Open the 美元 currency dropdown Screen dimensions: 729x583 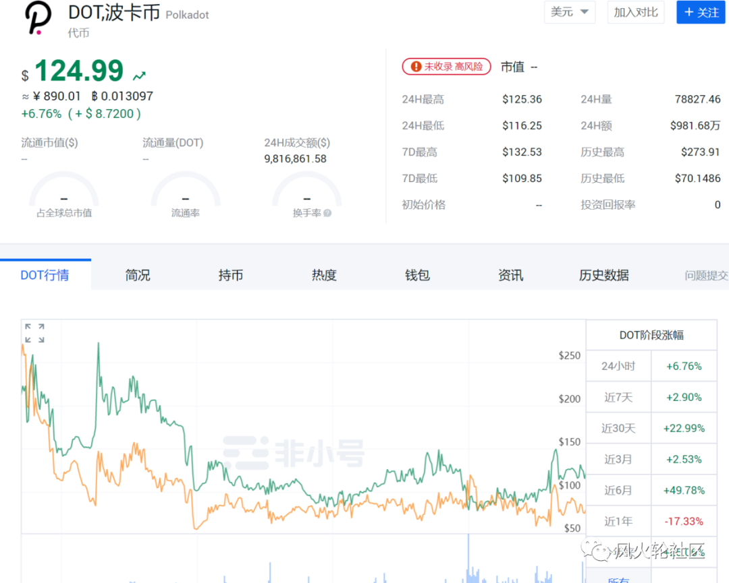coord(570,12)
